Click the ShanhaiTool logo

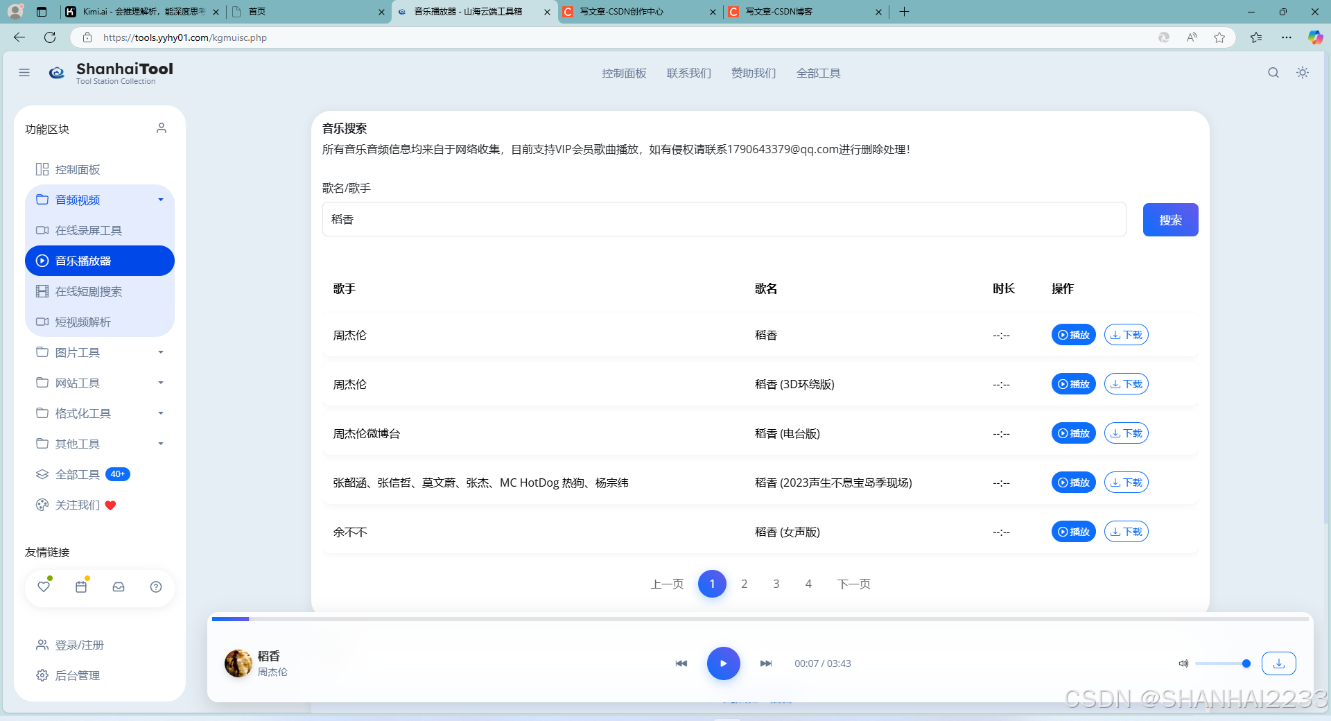point(111,72)
